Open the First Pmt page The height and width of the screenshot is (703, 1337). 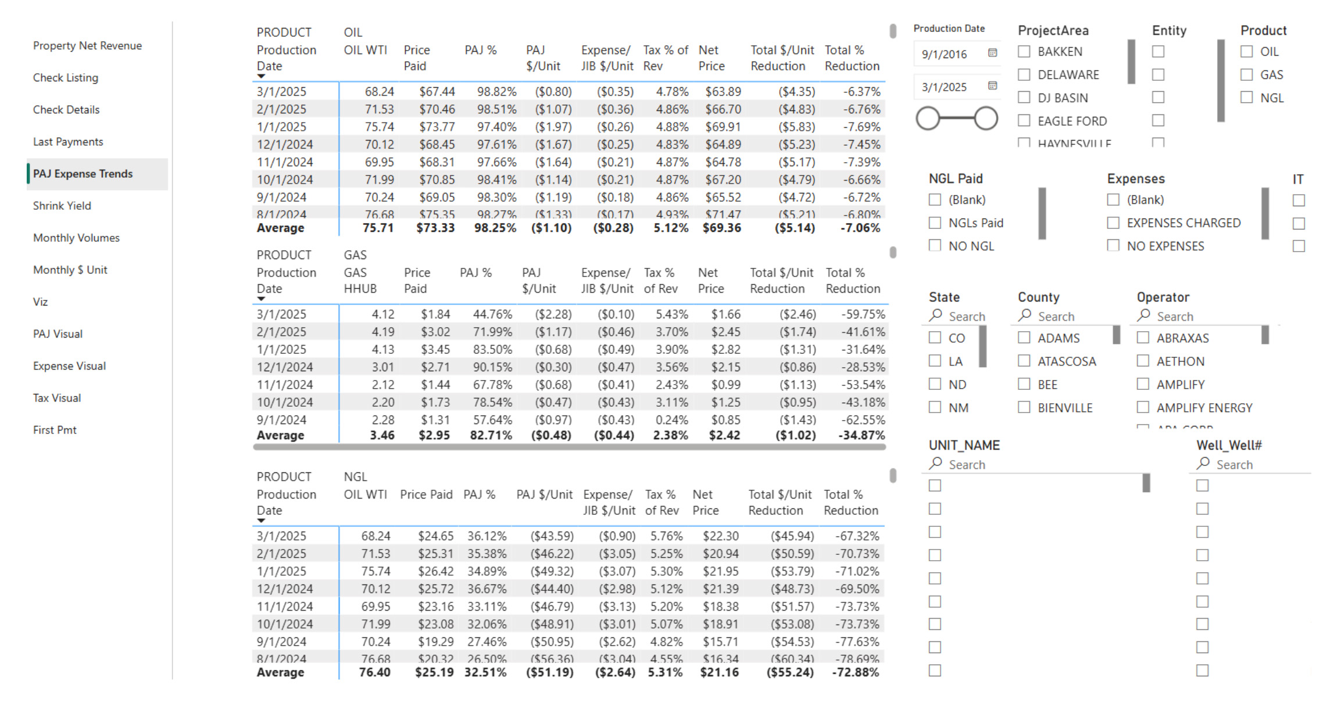tap(55, 430)
